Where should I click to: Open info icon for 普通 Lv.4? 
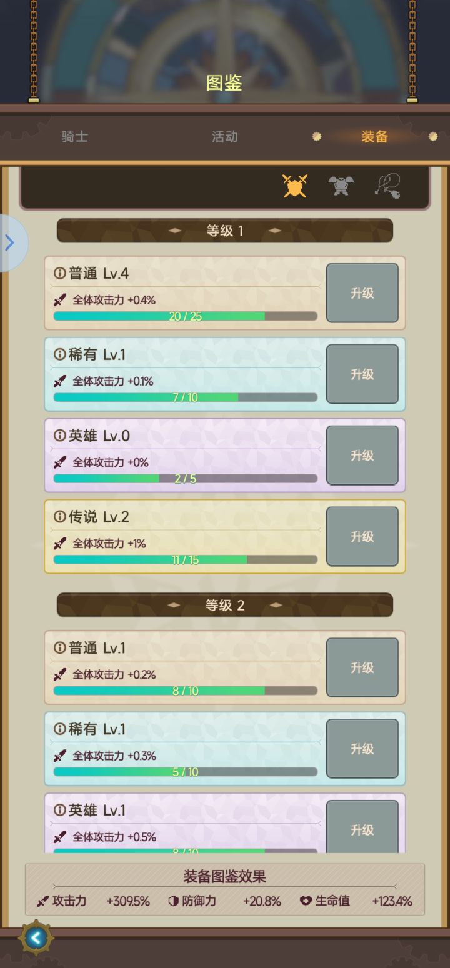[60, 273]
